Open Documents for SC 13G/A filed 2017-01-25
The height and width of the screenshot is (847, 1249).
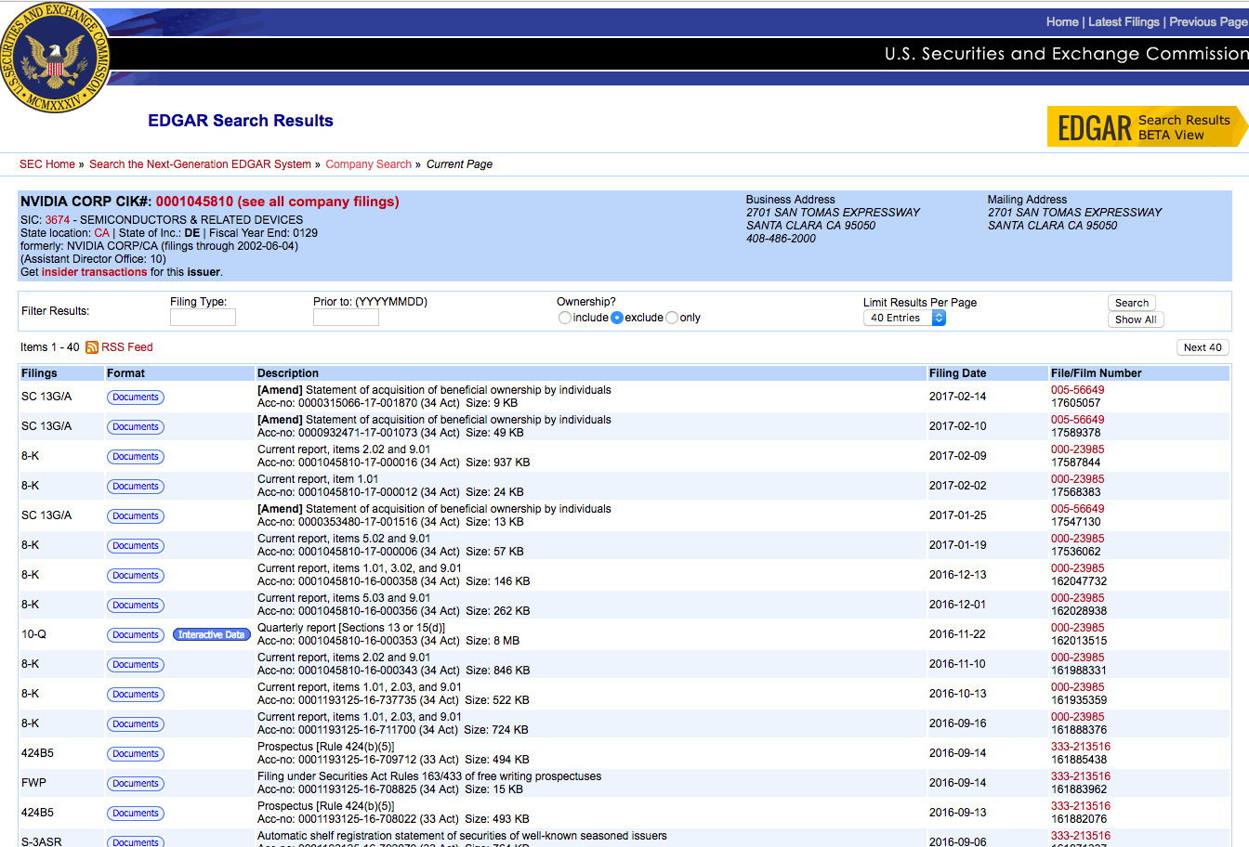(x=136, y=516)
